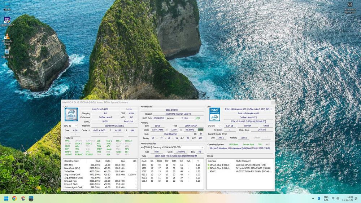Open the volume speaker tray icon
Screen dimensions: 361x203
click(x=338, y=198)
